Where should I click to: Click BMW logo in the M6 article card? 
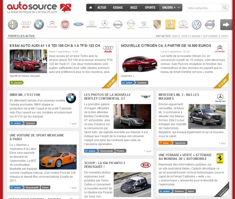pos(71,98)
